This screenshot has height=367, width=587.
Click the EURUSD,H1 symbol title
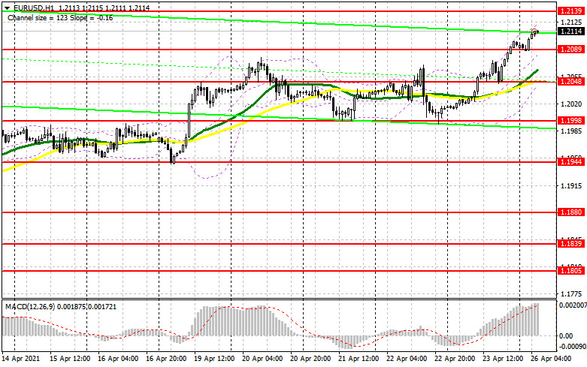point(29,6)
